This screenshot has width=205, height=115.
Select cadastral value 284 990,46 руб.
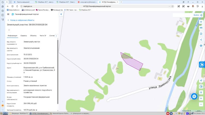[30, 103]
